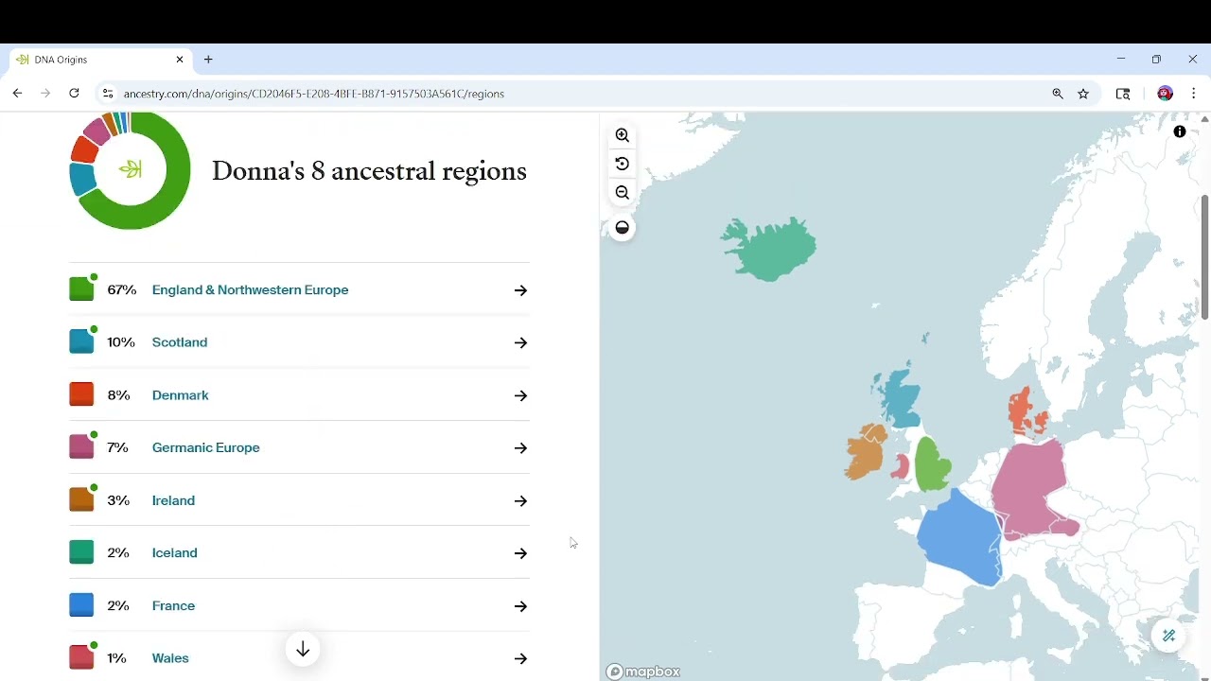Open Chrome three-dot menu
1211x681 pixels.
(x=1194, y=94)
